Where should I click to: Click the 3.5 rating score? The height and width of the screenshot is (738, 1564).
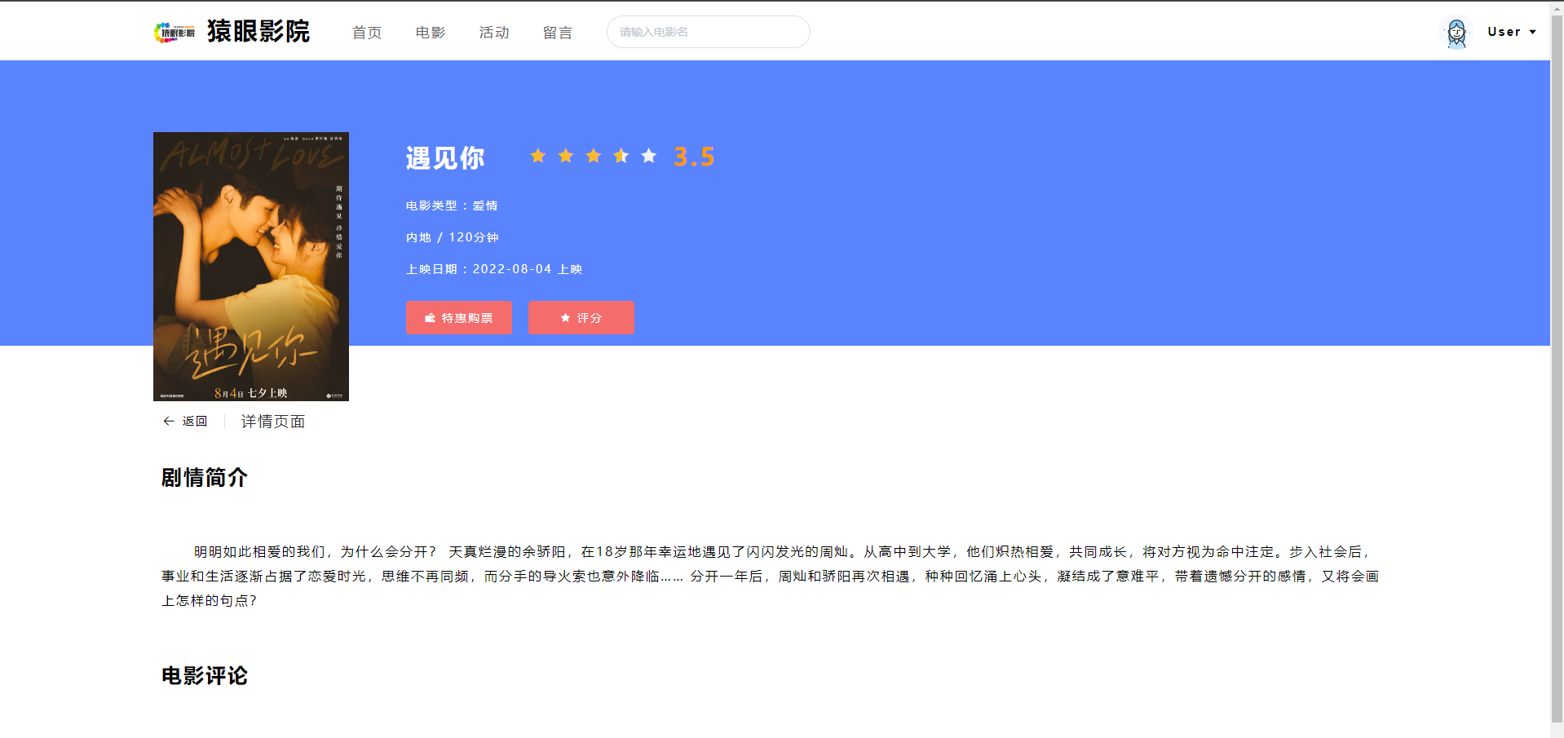(x=694, y=157)
